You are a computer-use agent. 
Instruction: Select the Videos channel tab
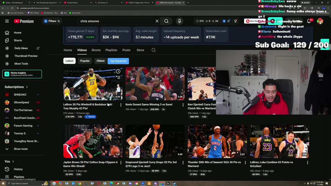tap(82, 50)
